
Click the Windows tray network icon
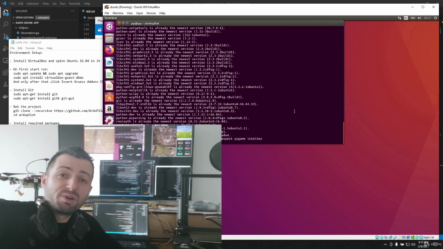click(408, 244)
